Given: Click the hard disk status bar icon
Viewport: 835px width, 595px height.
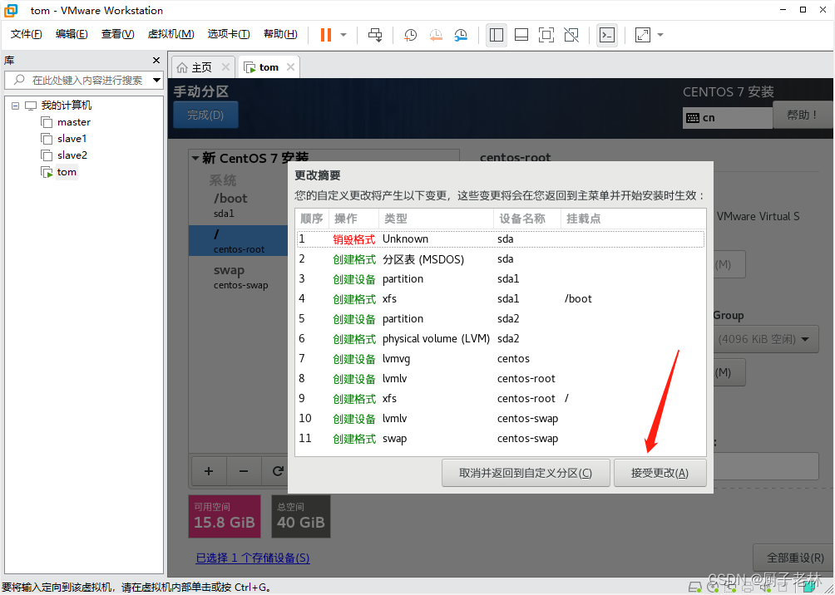Looking at the screenshot, I should pos(695,588).
